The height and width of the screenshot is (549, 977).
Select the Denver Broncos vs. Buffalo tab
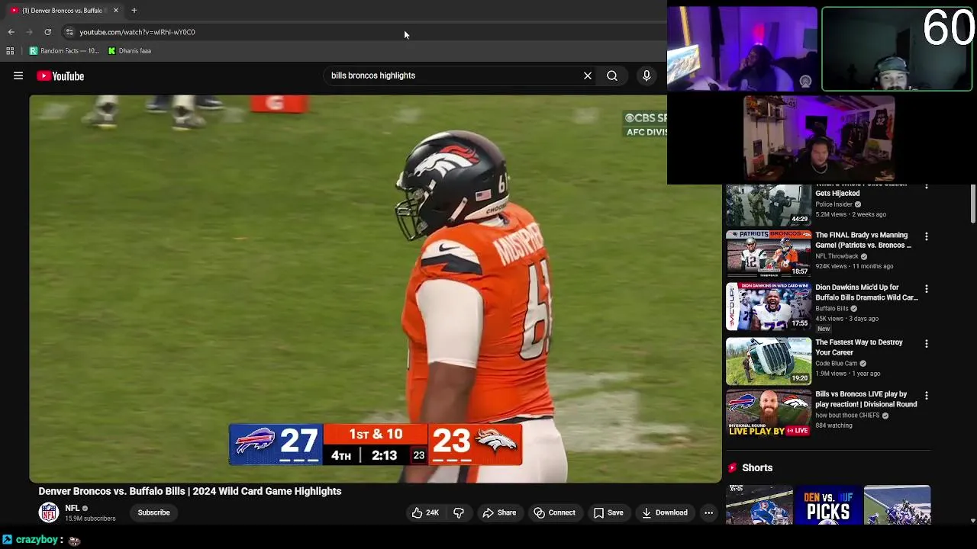[63, 11]
